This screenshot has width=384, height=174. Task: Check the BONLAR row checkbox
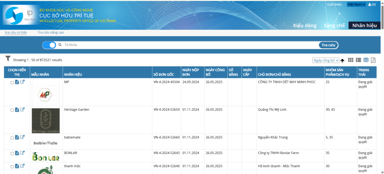click(12, 153)
